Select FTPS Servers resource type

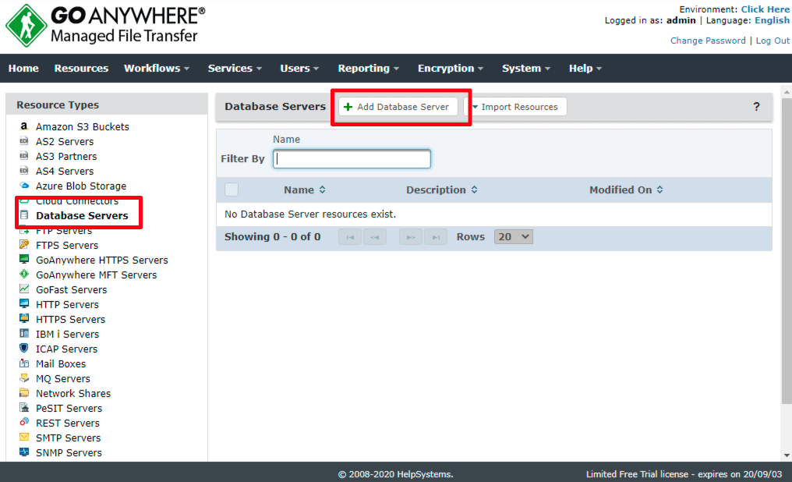67,245
